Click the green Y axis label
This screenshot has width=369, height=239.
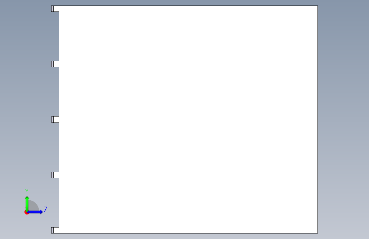click(27, 191)
